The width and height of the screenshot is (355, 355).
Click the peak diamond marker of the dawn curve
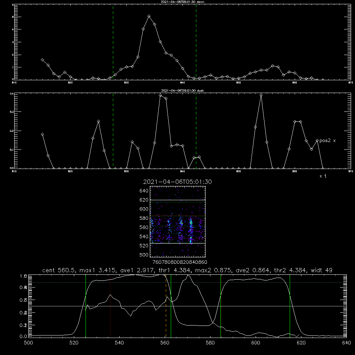click(149, 16)
